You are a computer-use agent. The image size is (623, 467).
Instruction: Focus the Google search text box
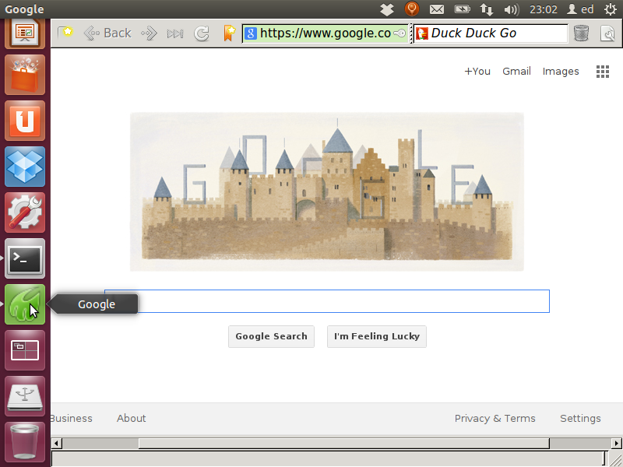coord(327,301)
